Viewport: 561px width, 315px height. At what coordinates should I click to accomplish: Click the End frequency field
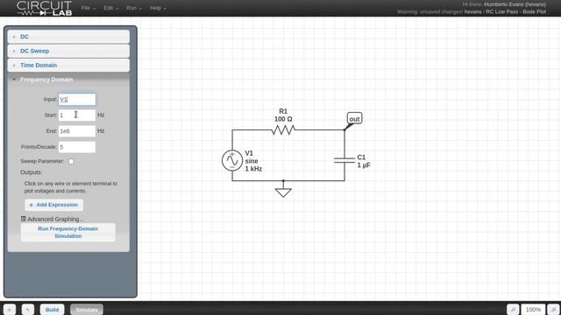[77, 131]
